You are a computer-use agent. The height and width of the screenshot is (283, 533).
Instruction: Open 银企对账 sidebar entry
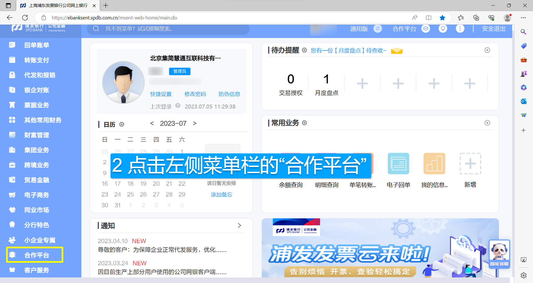pyautogui.click(x=37, y=90)
